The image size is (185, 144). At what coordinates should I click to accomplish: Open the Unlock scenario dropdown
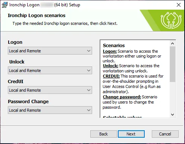(50, 71)
